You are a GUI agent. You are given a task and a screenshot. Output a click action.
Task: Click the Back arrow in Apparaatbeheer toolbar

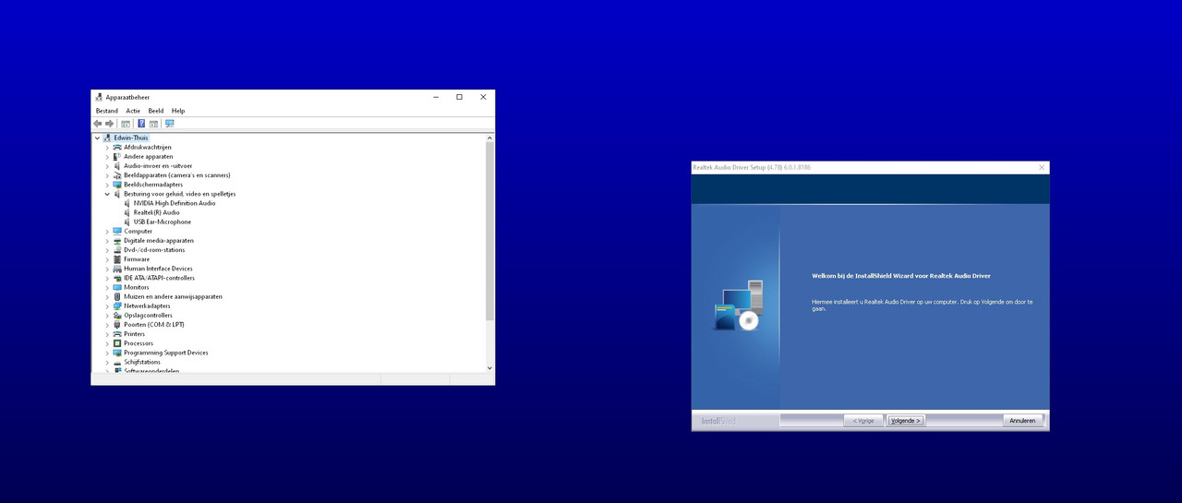point(98,124)
